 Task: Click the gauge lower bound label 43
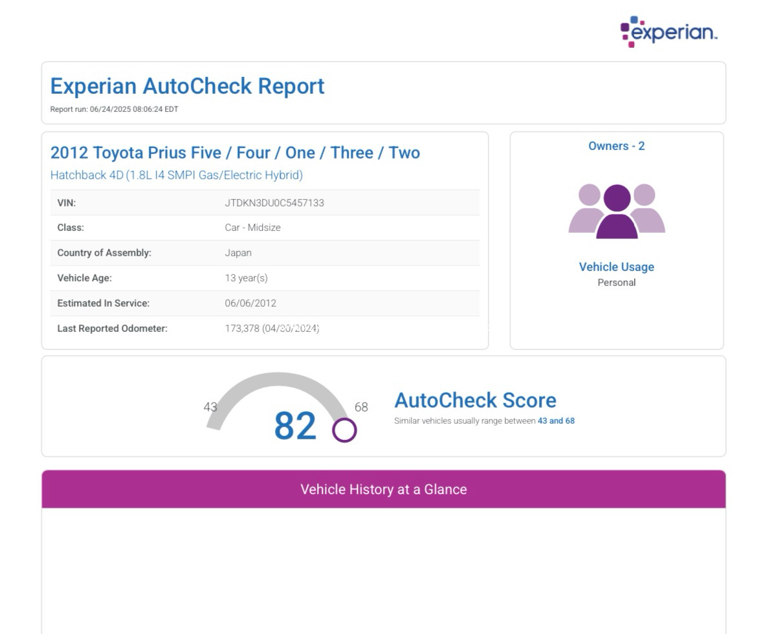point(210,407)
